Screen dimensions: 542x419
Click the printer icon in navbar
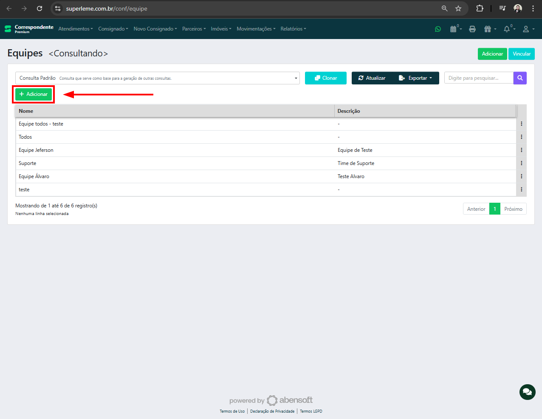point(472,29)
